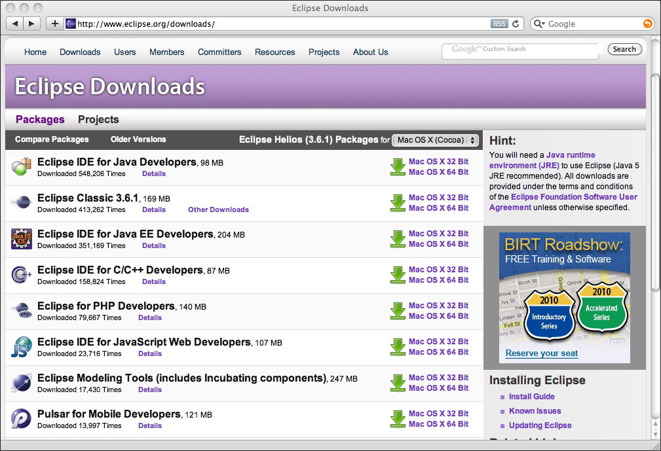Download PHP Developers Mac OS X 64 Bit
The image size is (661, 451).
point(438,316)
